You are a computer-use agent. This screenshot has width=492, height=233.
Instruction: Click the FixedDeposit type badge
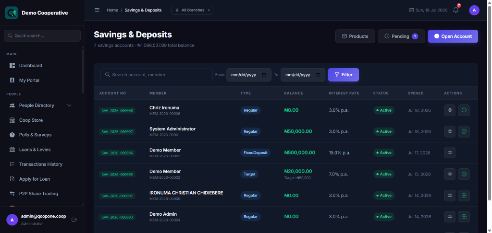coord(256,153)
